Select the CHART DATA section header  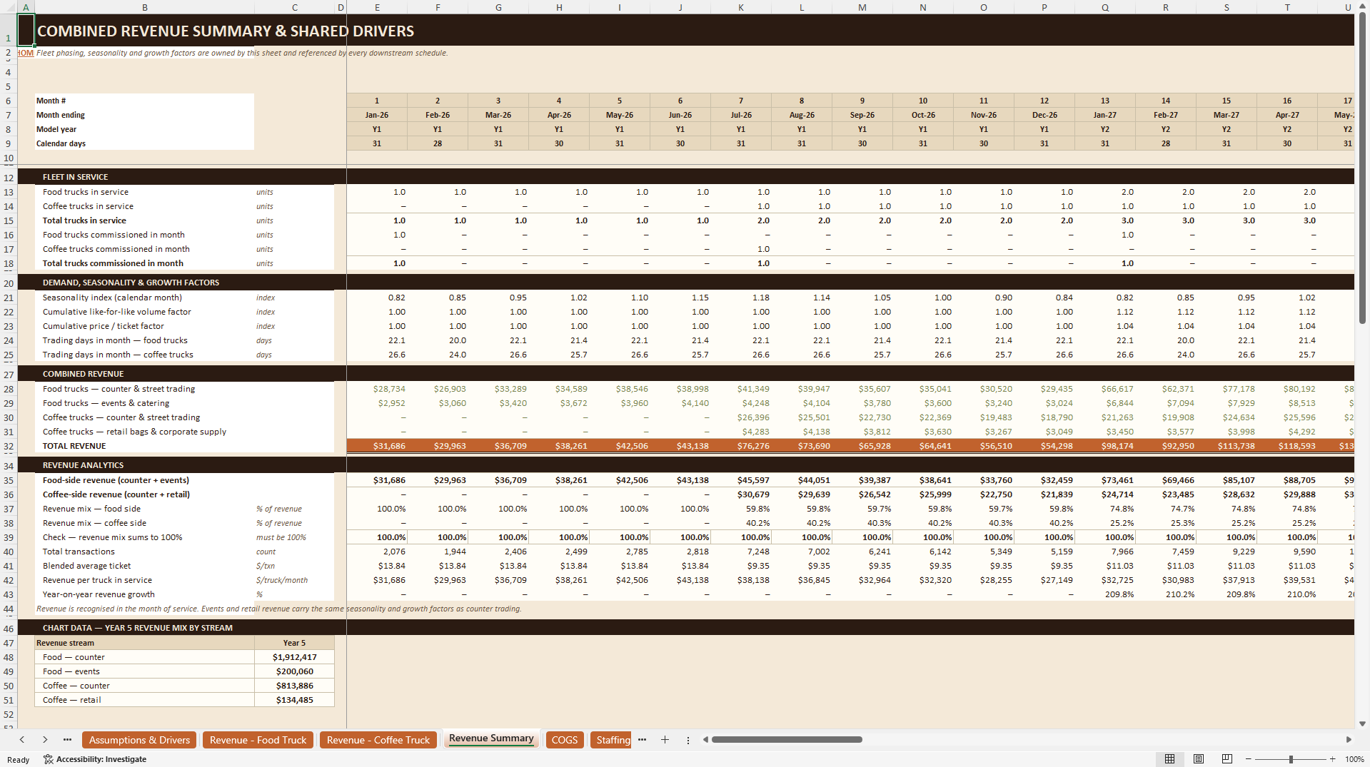pos(137,628)
